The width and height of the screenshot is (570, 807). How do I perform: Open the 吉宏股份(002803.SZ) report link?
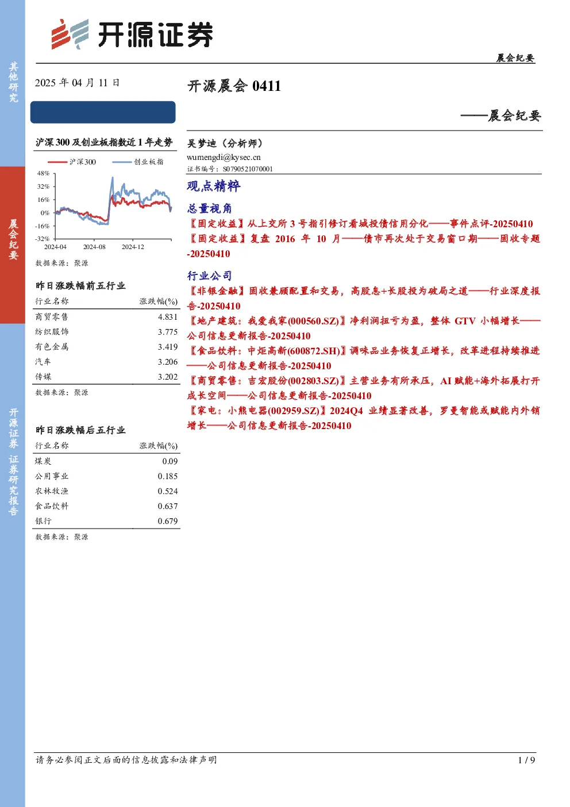tap(364, 388)
